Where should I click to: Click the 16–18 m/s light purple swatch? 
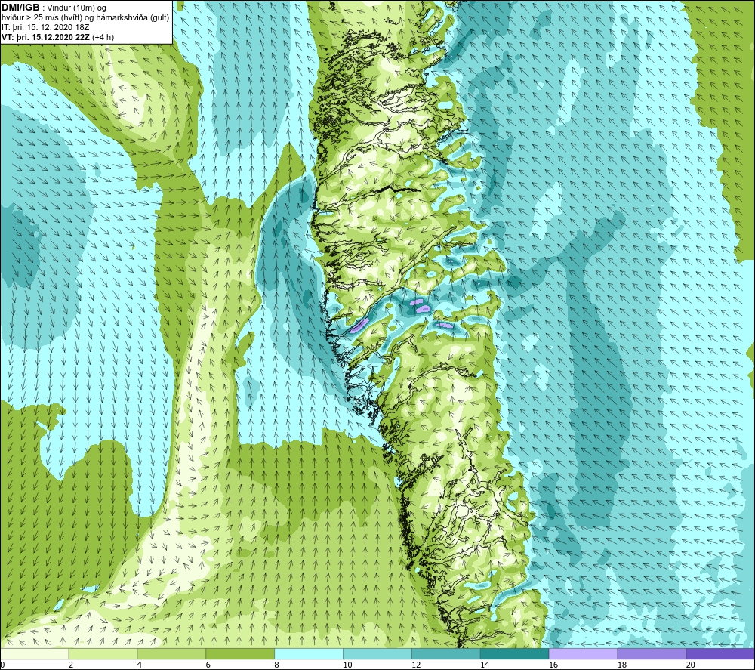583,653
